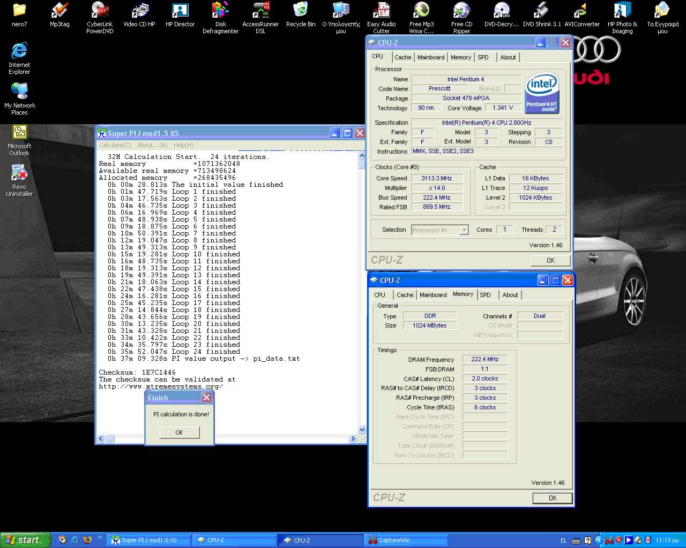Open the Selection Processor #1 dropdown

(440, 230)
